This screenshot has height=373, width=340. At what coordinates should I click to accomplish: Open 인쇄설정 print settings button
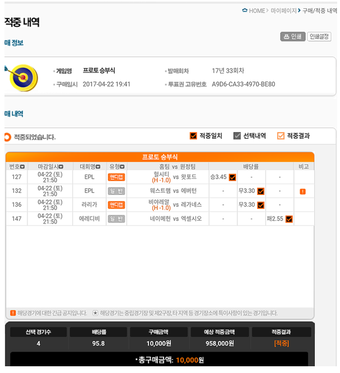[319, 37]
